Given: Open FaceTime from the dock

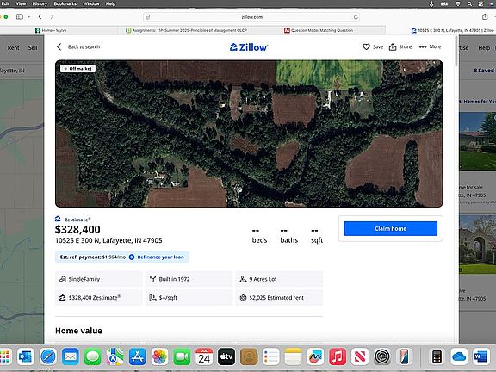Looking at the screenshot, I should [x=182, y=357].
